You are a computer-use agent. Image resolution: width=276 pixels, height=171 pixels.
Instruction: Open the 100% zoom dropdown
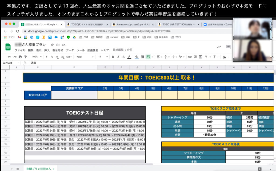tap(37, 57)
